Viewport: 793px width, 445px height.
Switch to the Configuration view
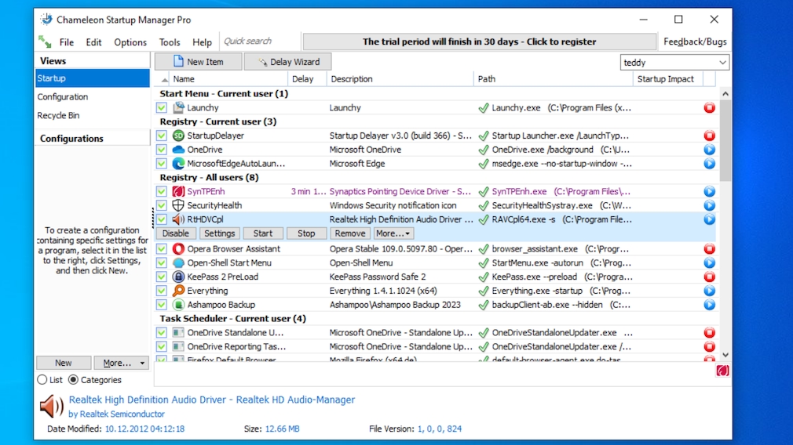click(93, 97)
